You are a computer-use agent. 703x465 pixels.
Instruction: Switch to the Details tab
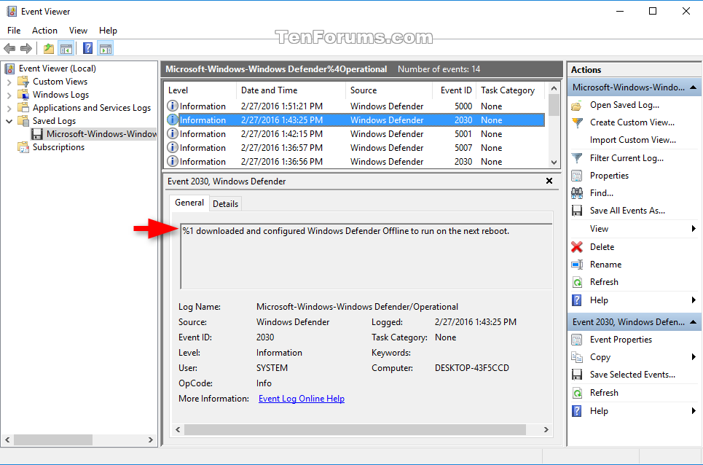(x=225, y=204)
